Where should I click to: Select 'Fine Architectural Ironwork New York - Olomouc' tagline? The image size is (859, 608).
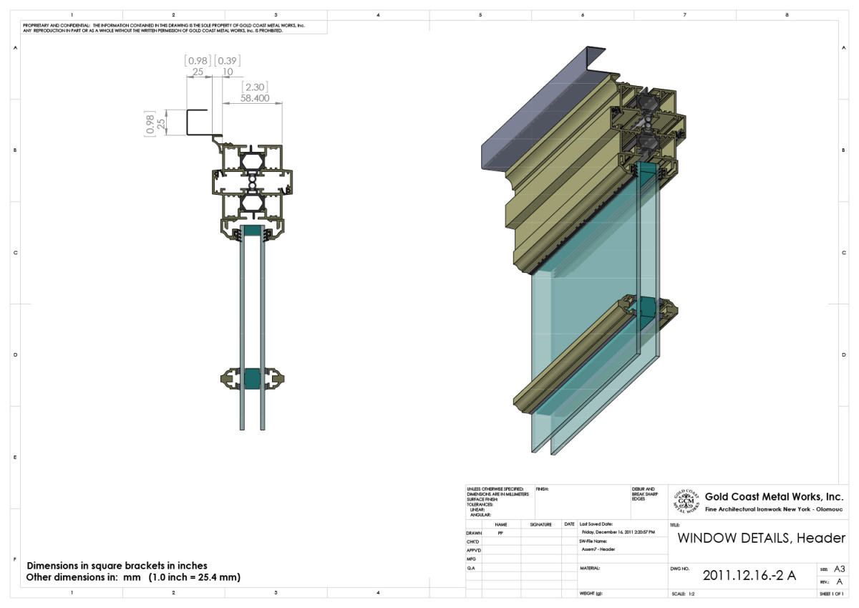(772, 508)
